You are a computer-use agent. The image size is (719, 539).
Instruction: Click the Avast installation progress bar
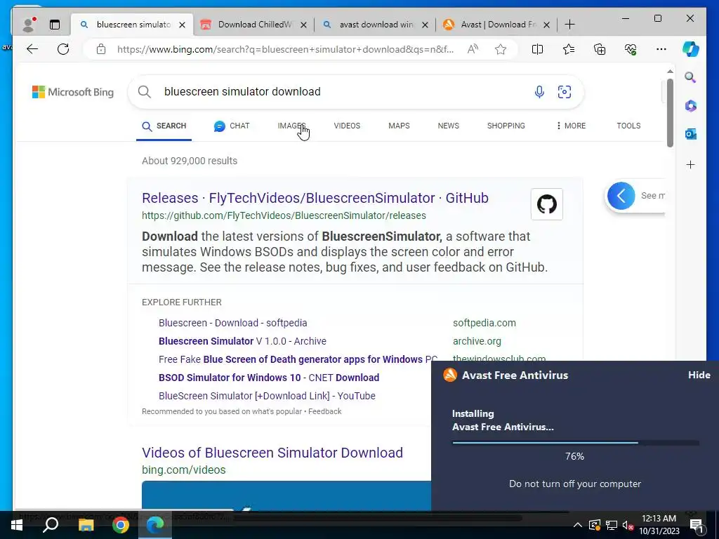click(x=576, y=443)
